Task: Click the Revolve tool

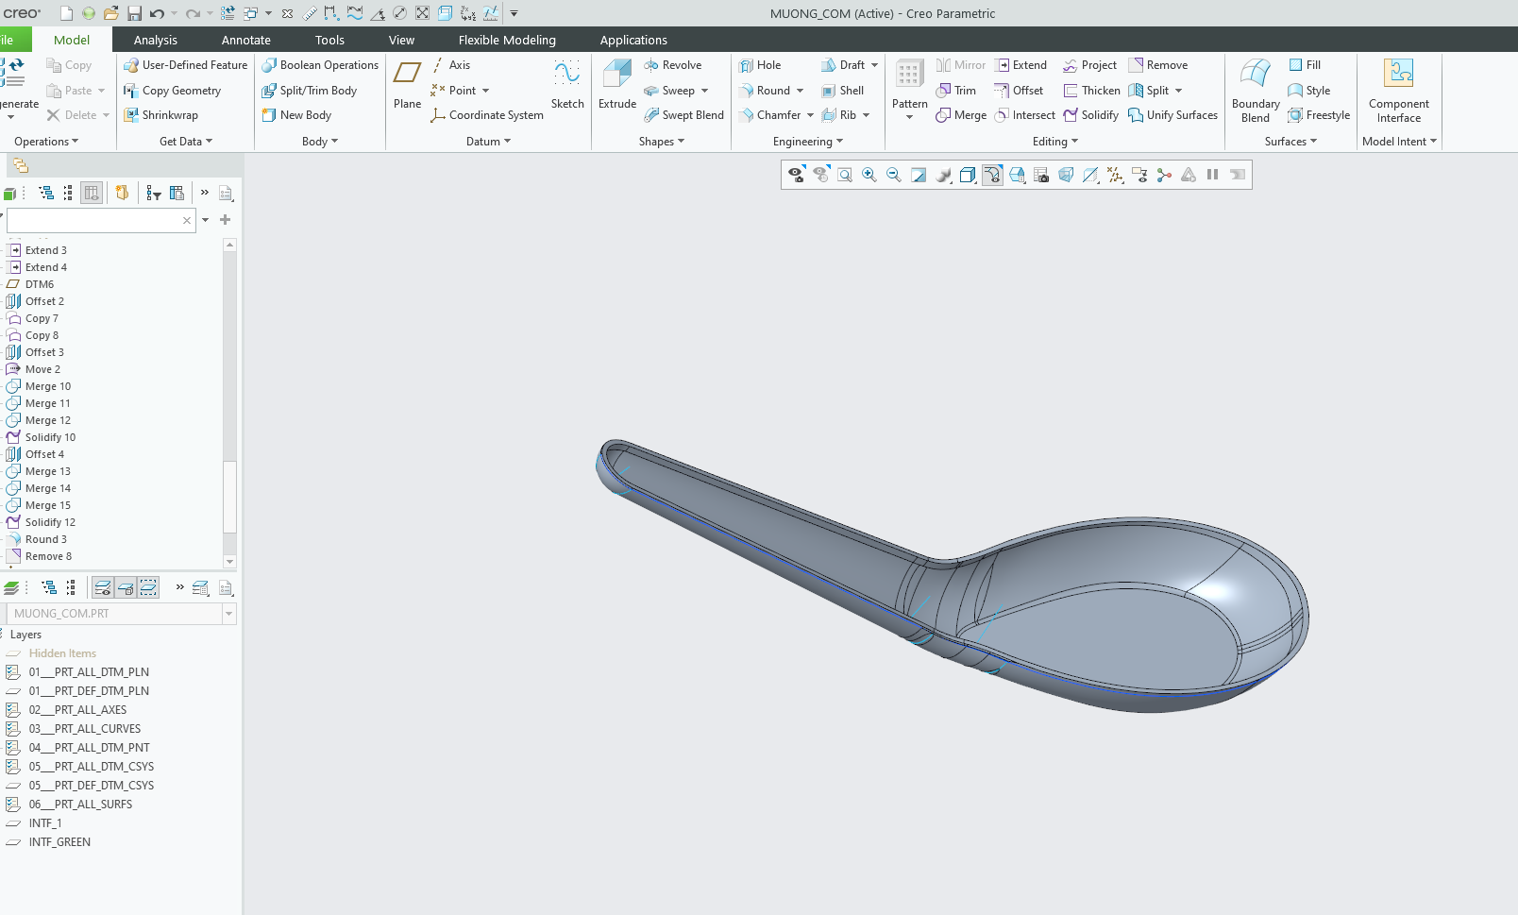Action: (x=672, y=65)
